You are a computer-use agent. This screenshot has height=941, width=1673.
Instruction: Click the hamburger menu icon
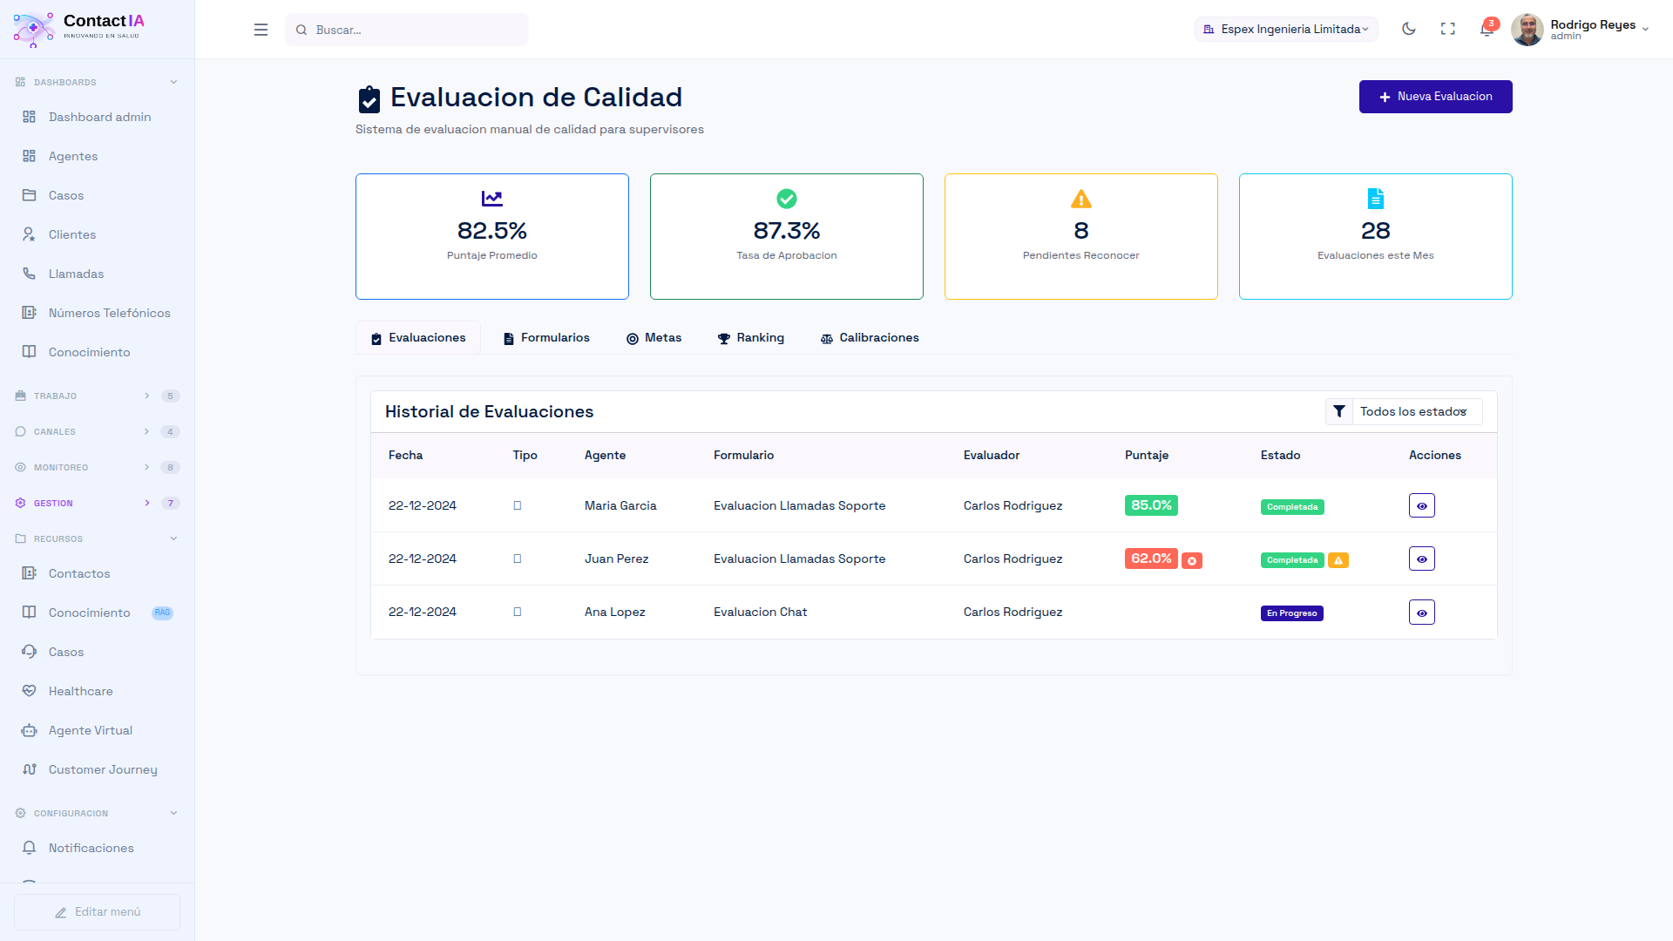tap(261, 30)
